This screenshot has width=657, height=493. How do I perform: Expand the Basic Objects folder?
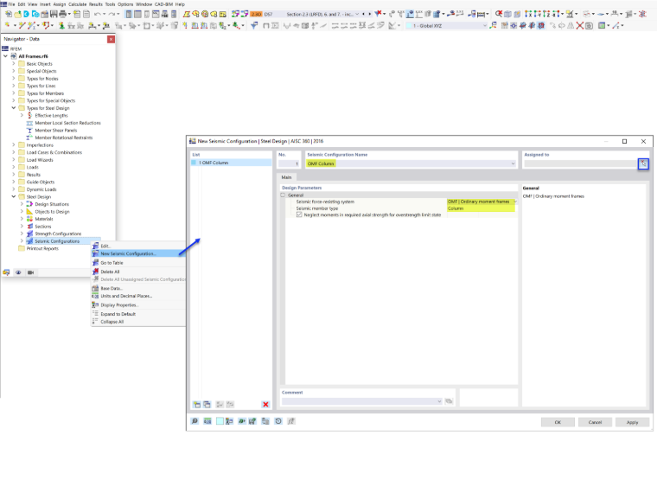(14, 64)
